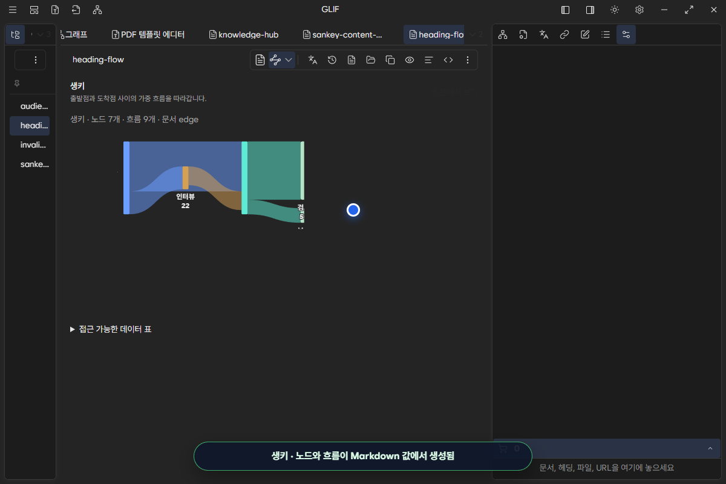Switch light/dark theme with sun icon
Screen dimensions: 726x484
615,10
